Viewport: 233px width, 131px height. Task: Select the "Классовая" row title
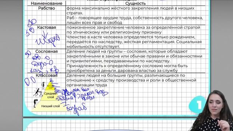coord(47,75)
